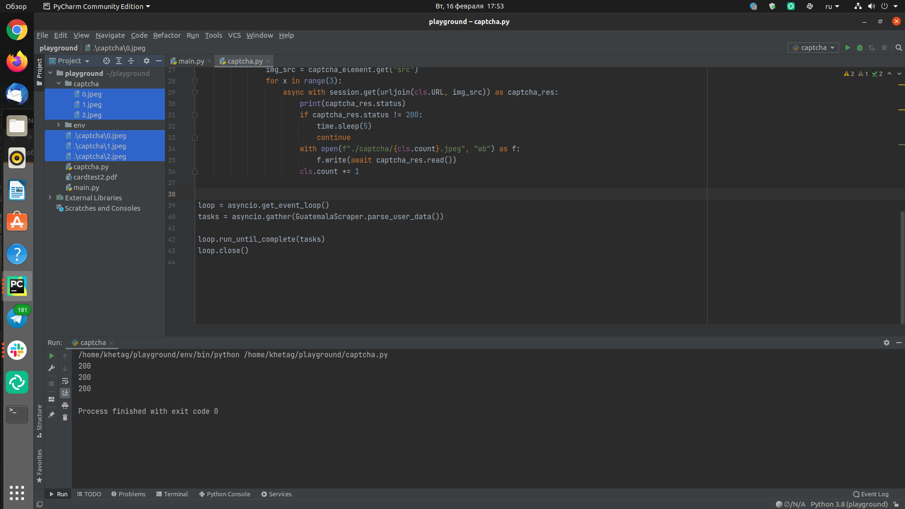Open the Python Console tool window
This screenshot has width=905, height=509.
[x=225, y=494]
